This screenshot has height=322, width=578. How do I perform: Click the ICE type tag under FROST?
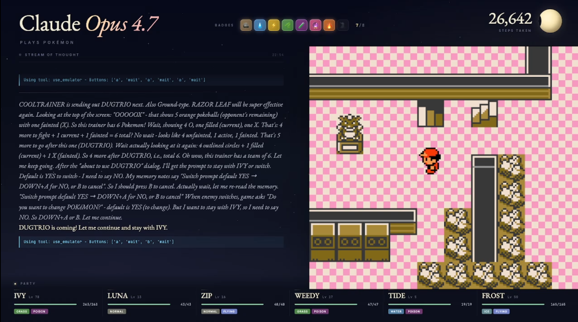point(487,312)
